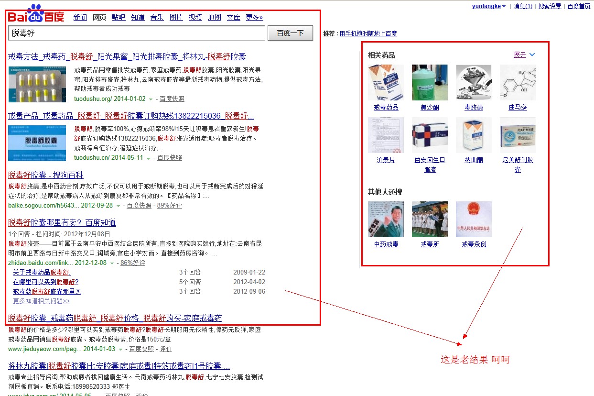Click the search input field containing 脱毒舒

pos(136,33)
